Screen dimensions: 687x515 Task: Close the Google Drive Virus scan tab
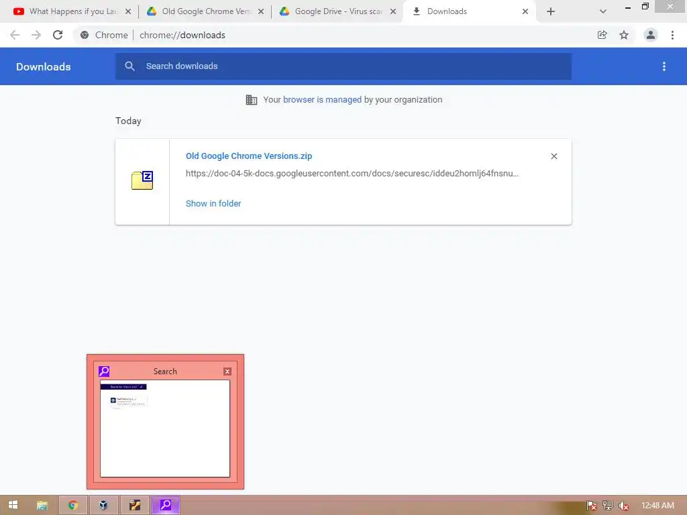(x=393, y=11)
